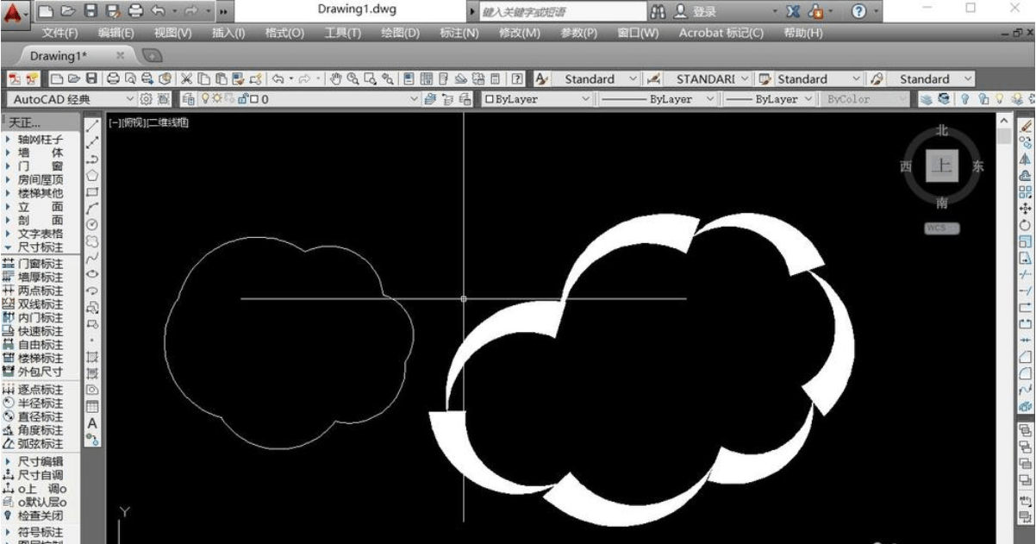This screenshot has height=544, width=1036.
Task: Toggle layer 0 on/off lightbulb
Action: (205, 99)
